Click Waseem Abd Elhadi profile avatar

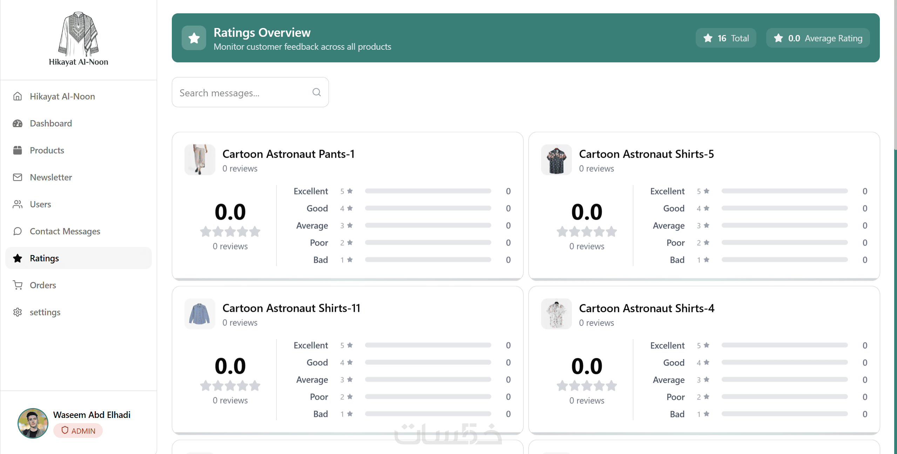[33, 423]
